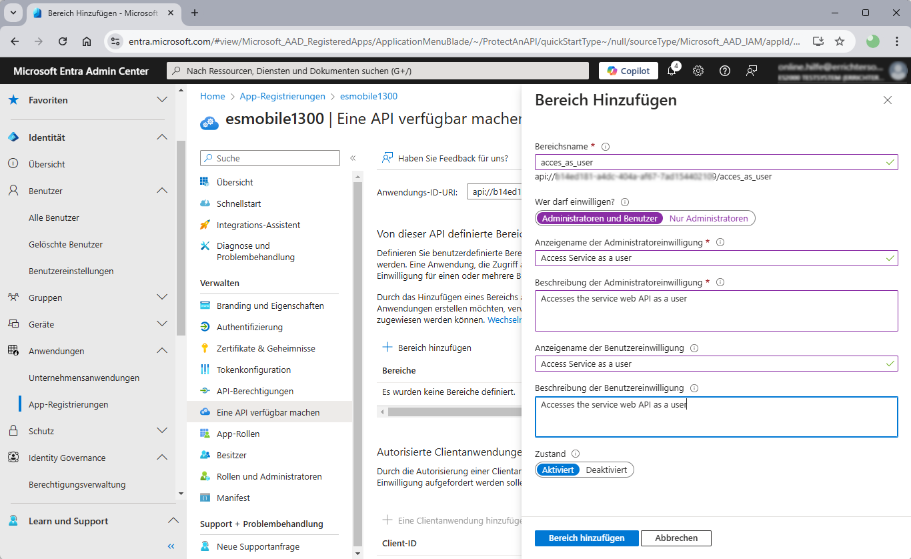Collapse the Anwendungen section chevron

162,351
